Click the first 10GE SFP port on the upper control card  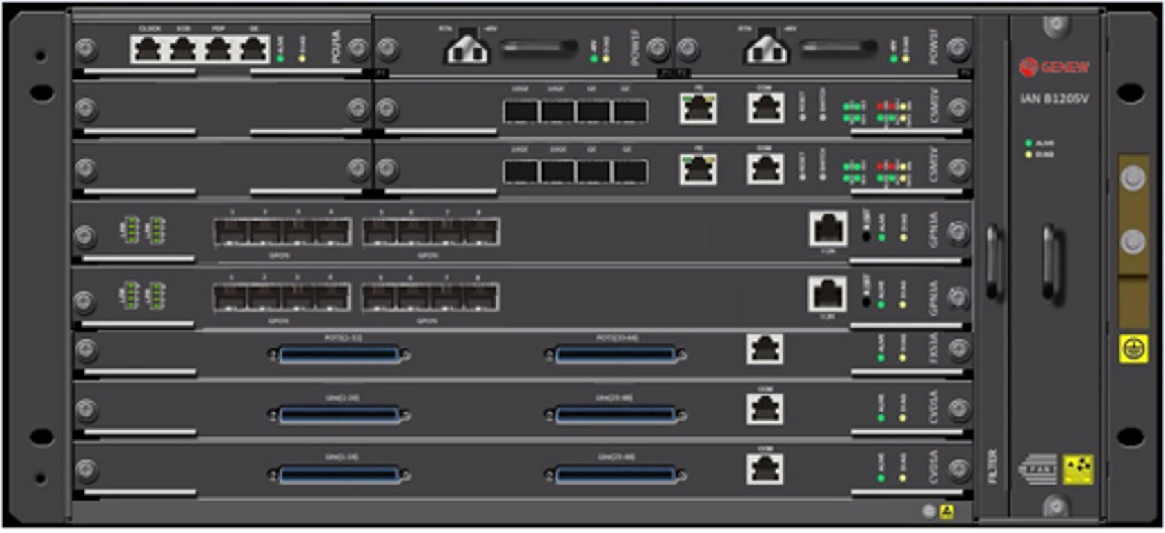tap(520, 110)
